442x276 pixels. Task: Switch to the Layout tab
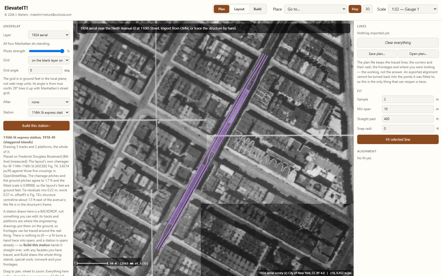pyautogui.click(x=239, y=9)
